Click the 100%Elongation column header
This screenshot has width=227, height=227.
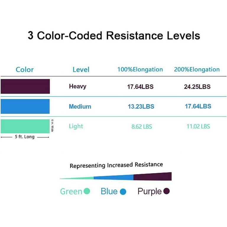tap(140, 69)
